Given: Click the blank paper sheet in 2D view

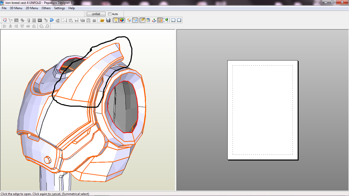Looking at the screenshot, I should (263, 110).
